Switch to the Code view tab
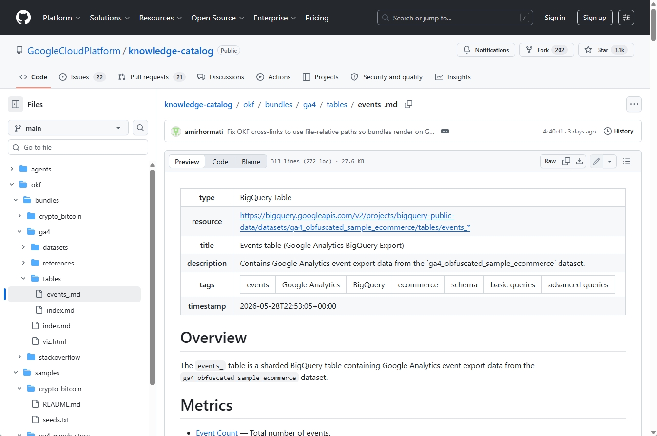657x436 pixels. [220, 162]
